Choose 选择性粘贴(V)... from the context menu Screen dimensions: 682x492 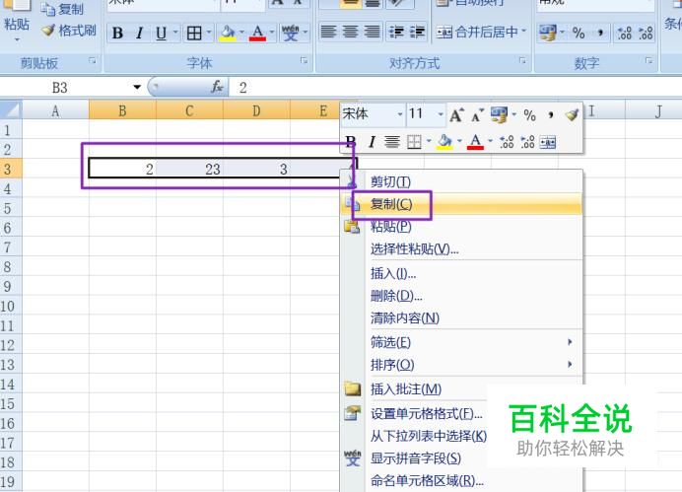pyautogui.click(x=461, y=249)
